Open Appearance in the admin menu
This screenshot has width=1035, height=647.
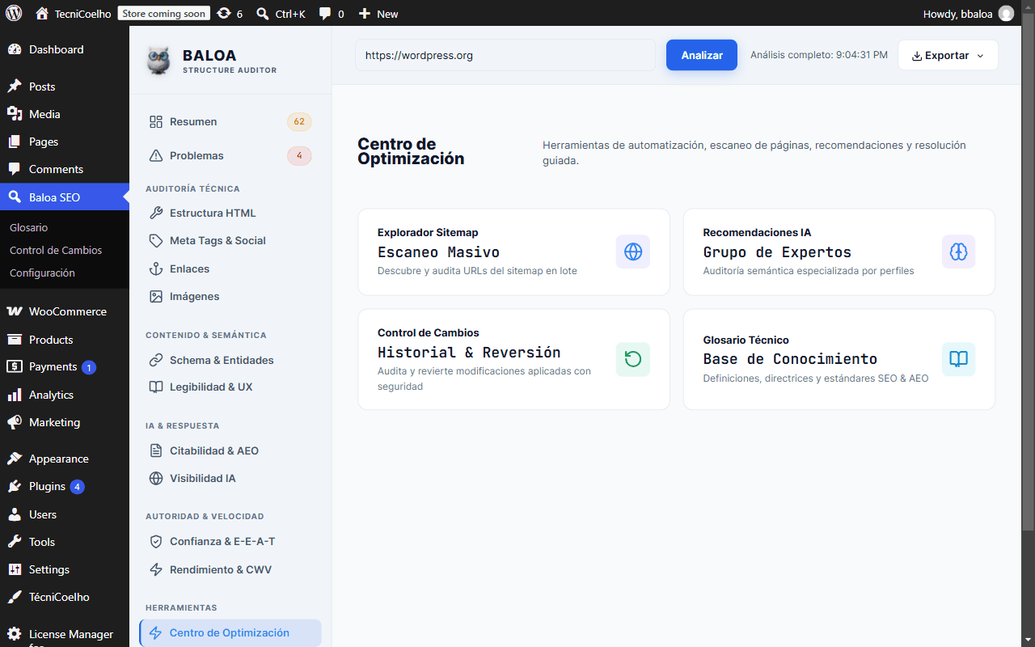[x=65, y=459]
